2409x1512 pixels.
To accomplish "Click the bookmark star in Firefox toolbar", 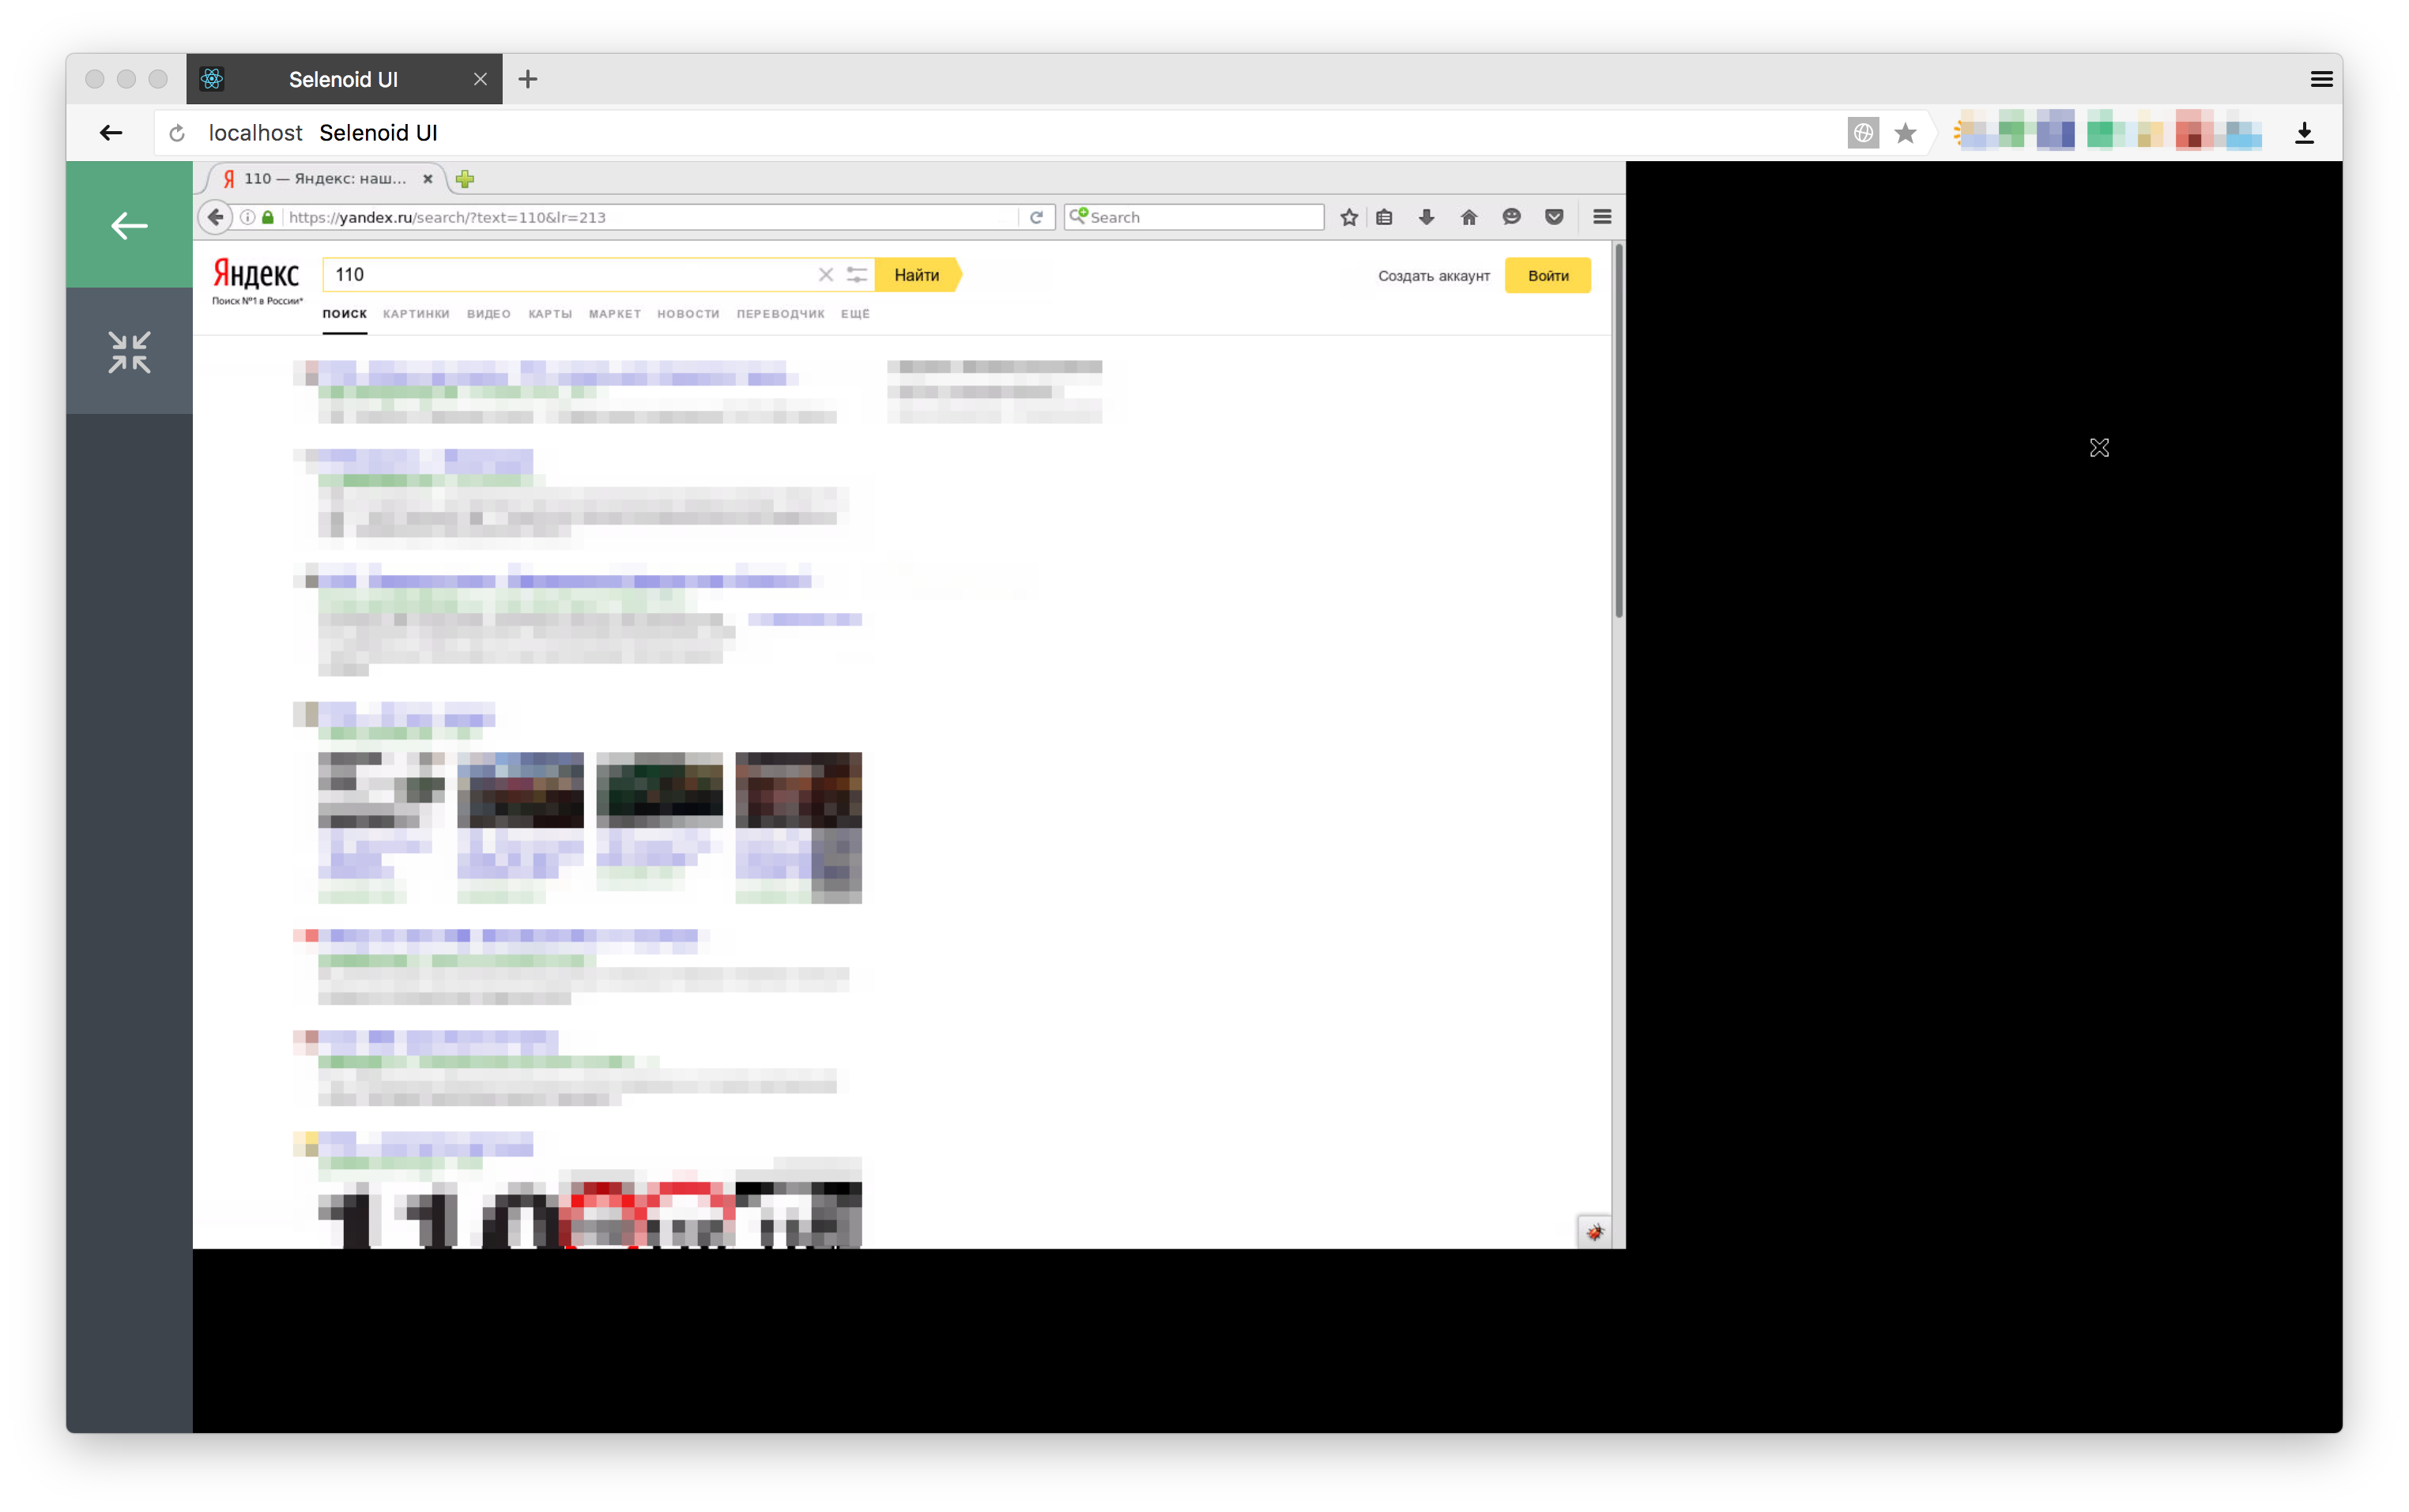I will point(1348,217).
